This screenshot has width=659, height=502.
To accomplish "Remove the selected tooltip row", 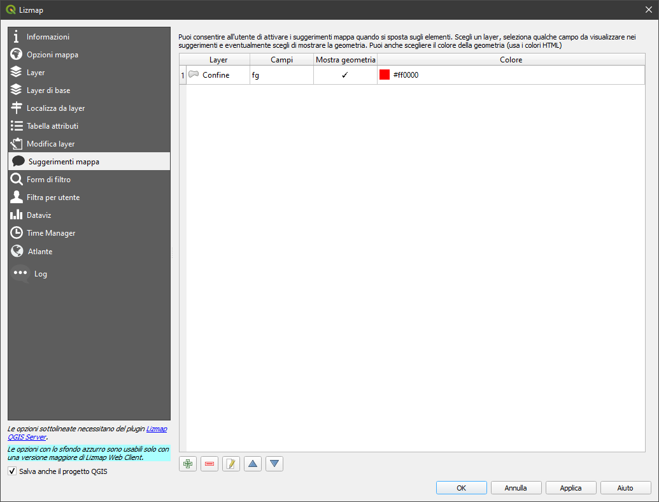I will [x=209, y=464].
